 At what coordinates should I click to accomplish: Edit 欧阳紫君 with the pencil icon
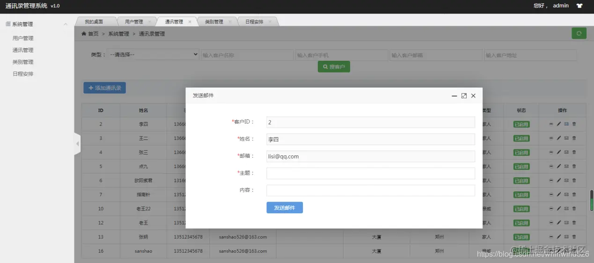[x=558, y=180]
